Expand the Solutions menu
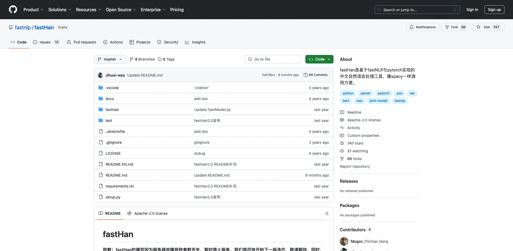Viewport: 513px width, 251px height. coord(60,10)
